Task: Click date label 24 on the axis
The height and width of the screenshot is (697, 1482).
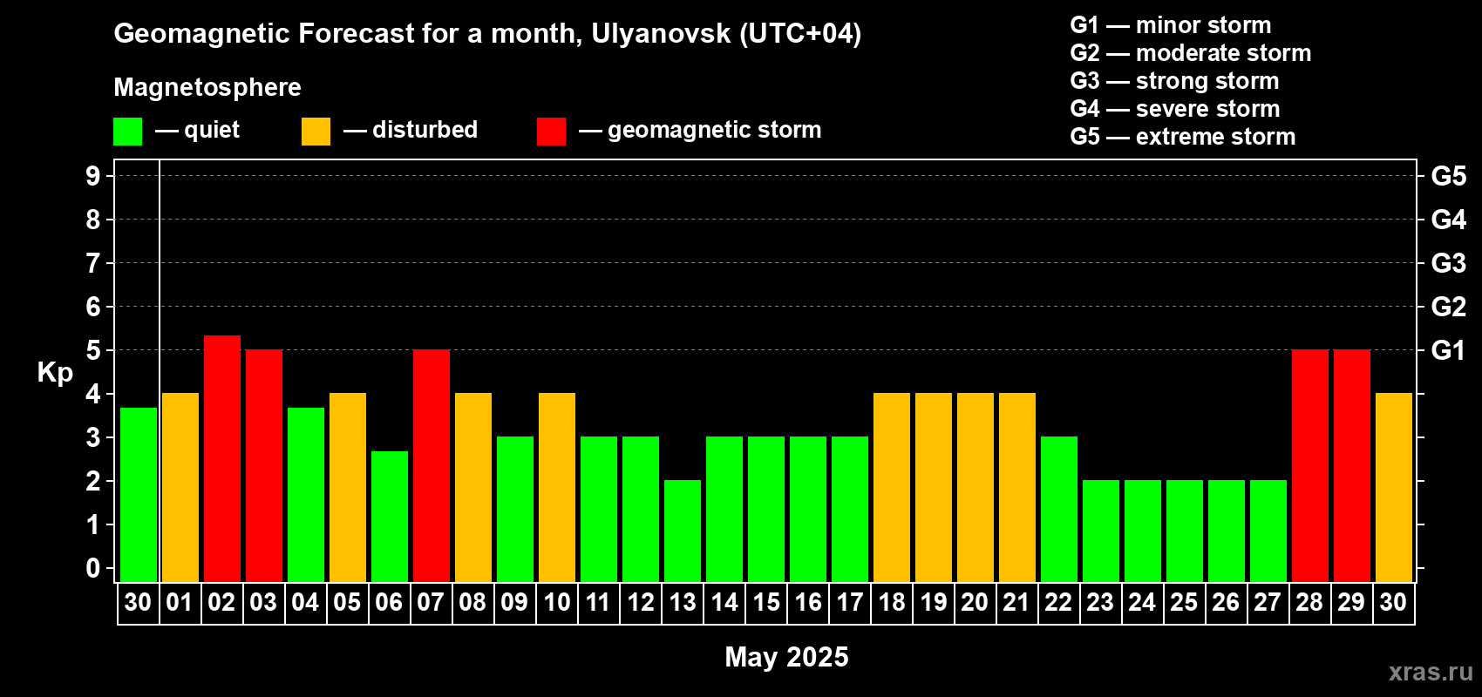Action: [1142, 602]
